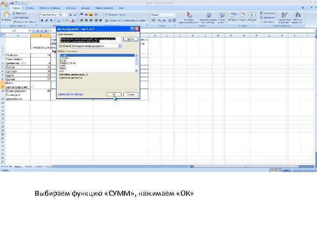Open Fill down dropdown
The image size is (317, 237).
(x=268, y=18)
